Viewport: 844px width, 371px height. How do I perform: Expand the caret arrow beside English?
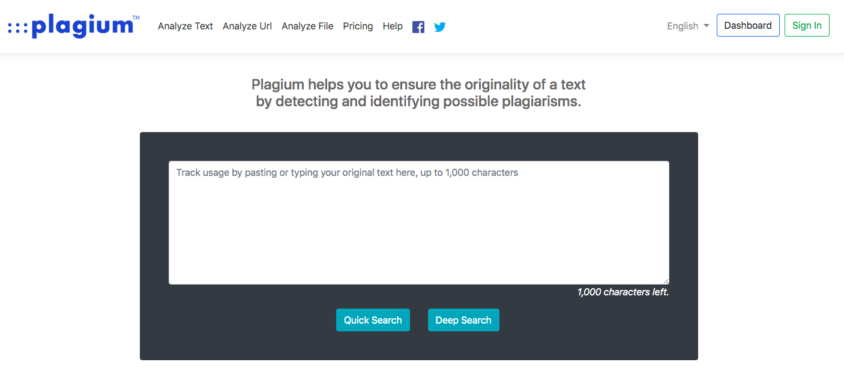point(706,26)
